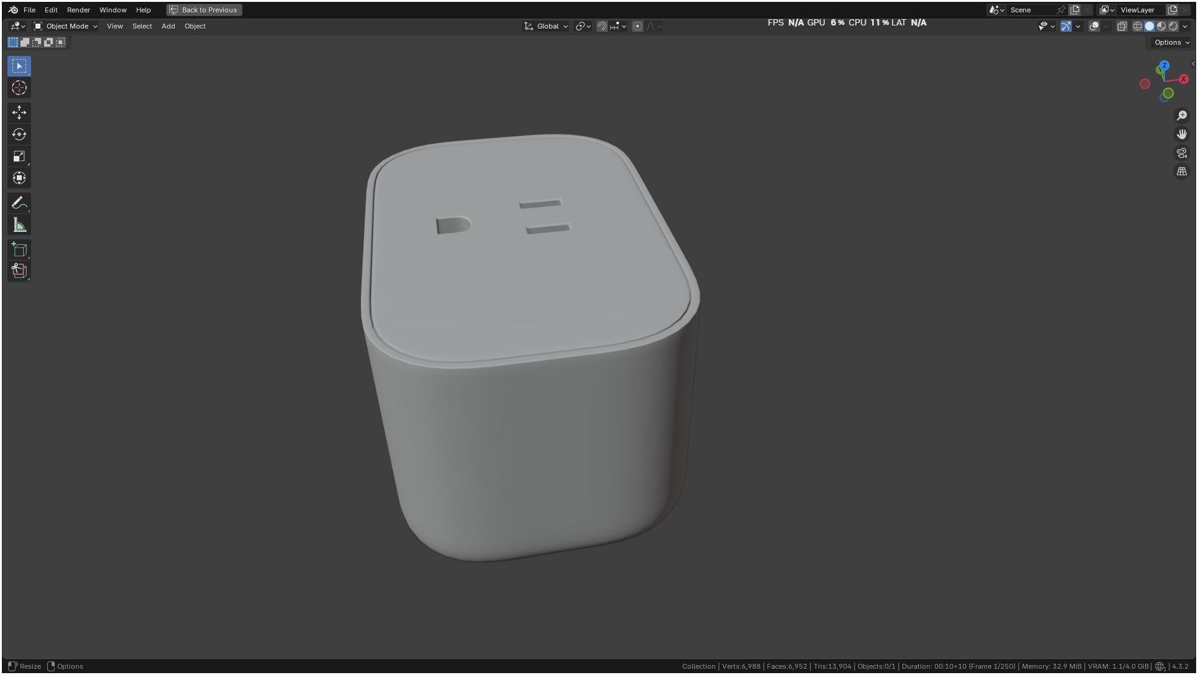
Task: Toggle the camera view icon
Action: point(1182,153)
